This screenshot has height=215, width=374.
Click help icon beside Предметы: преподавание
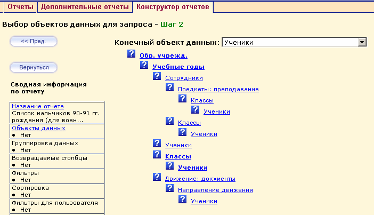[x=169, y=87]
